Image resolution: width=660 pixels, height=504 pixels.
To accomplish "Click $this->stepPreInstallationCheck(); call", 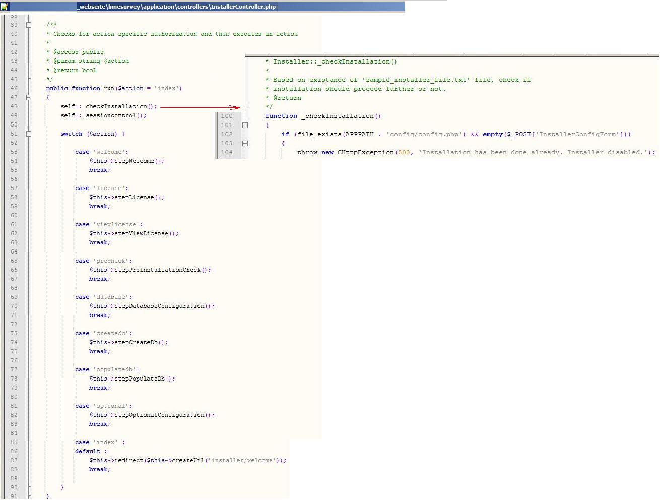I will coord(150,270).
